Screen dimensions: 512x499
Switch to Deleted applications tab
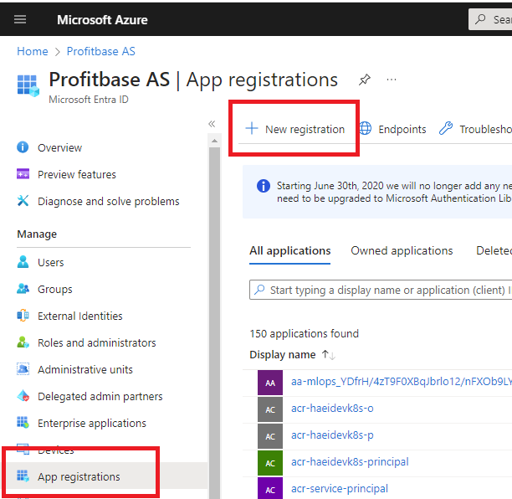(x=494, y=251)
